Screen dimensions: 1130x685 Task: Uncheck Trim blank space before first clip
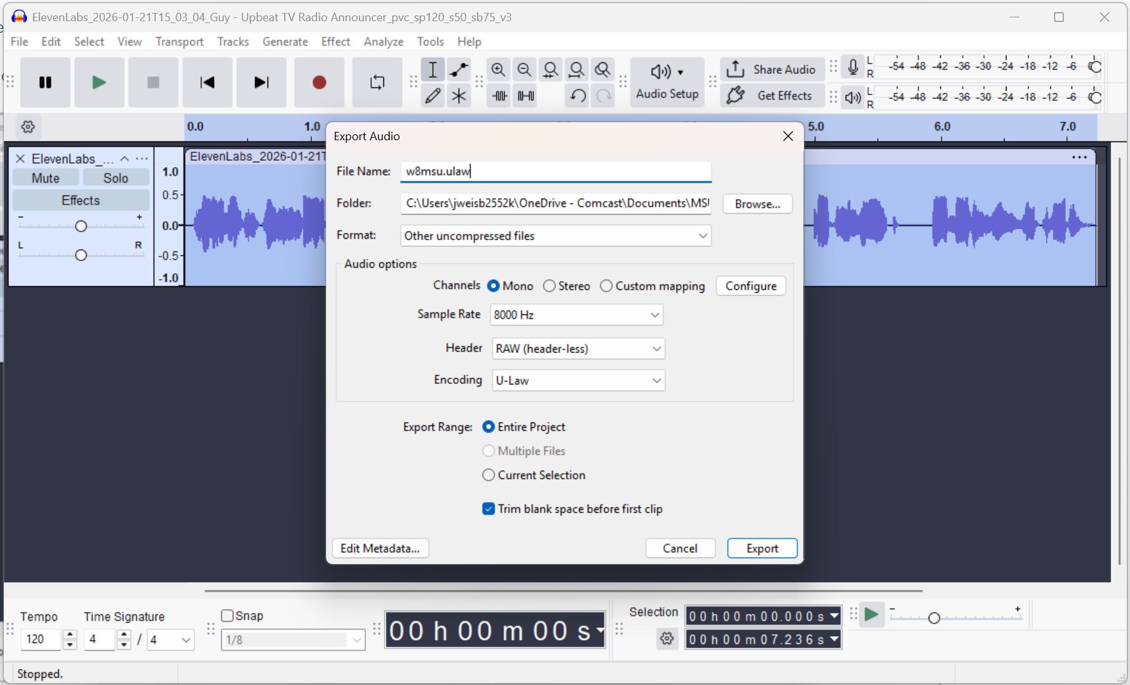(489, 509)
